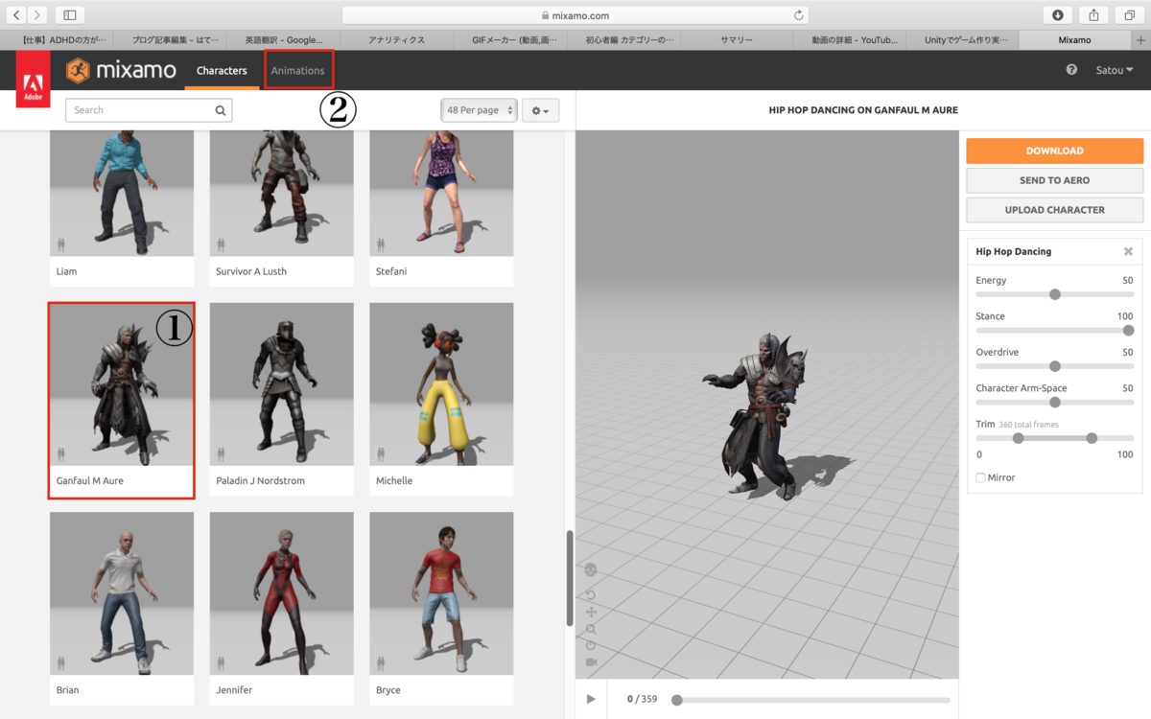Viewport: 1151px width, 719px height.
Task: Open the Satou account menu
Action: (1115, 70)
